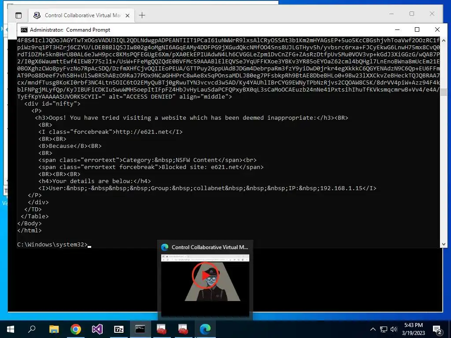Viewport: 451px width, 338px height.
Task: Minimize the Administrator Command Prompt window
Action: tap(397, 29)
